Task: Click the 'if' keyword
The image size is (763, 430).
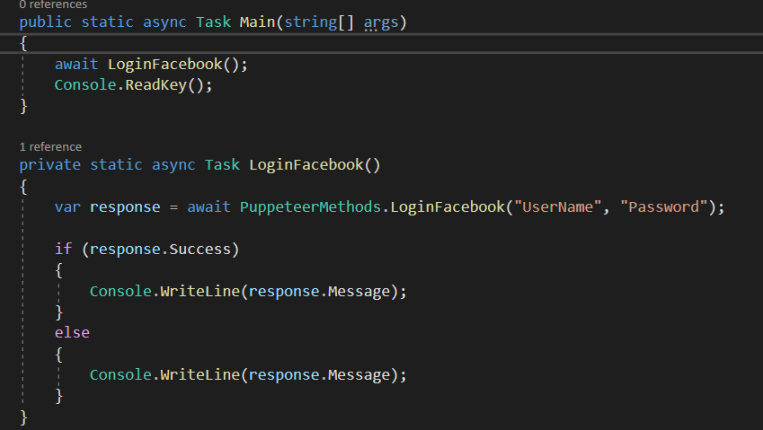Action: pos(63,250)
